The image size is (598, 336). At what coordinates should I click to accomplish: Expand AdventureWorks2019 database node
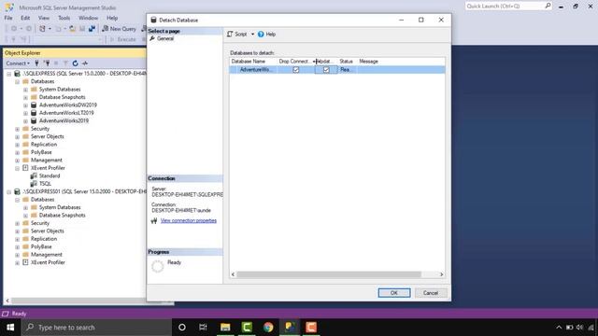tap(25, 121)
